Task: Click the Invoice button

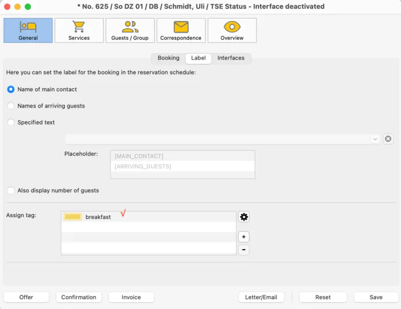Action: pyautogui.click(x=131, y=297)
